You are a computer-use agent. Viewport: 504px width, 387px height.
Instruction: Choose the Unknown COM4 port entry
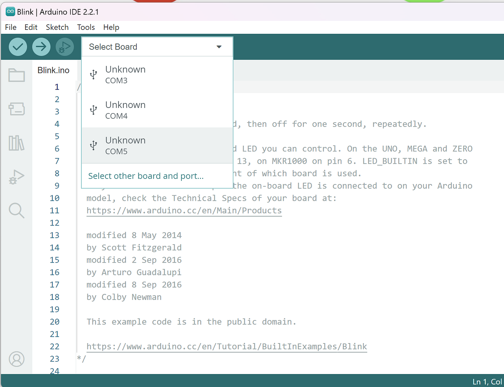tap(157, 110)
